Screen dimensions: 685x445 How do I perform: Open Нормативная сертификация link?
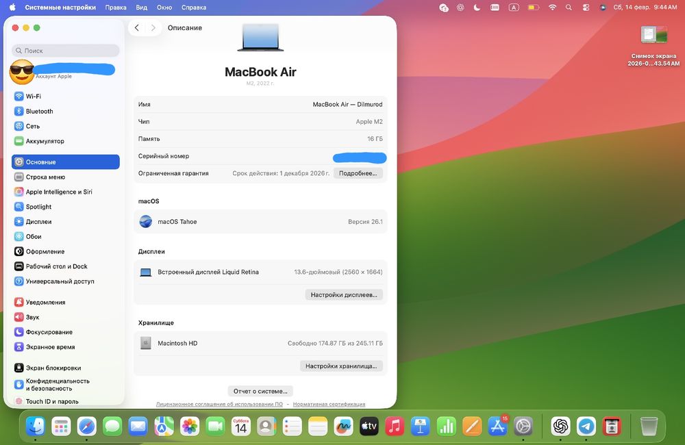coord(329,404)
